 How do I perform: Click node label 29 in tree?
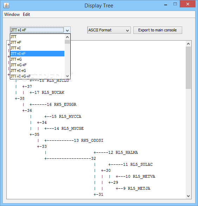coord(116,182)
